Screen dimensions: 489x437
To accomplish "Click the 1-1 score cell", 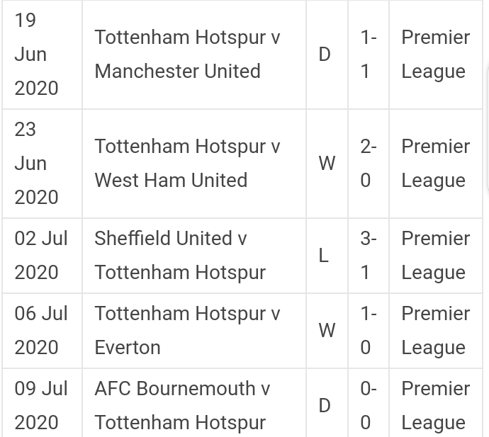I will [x=369, y=55].
